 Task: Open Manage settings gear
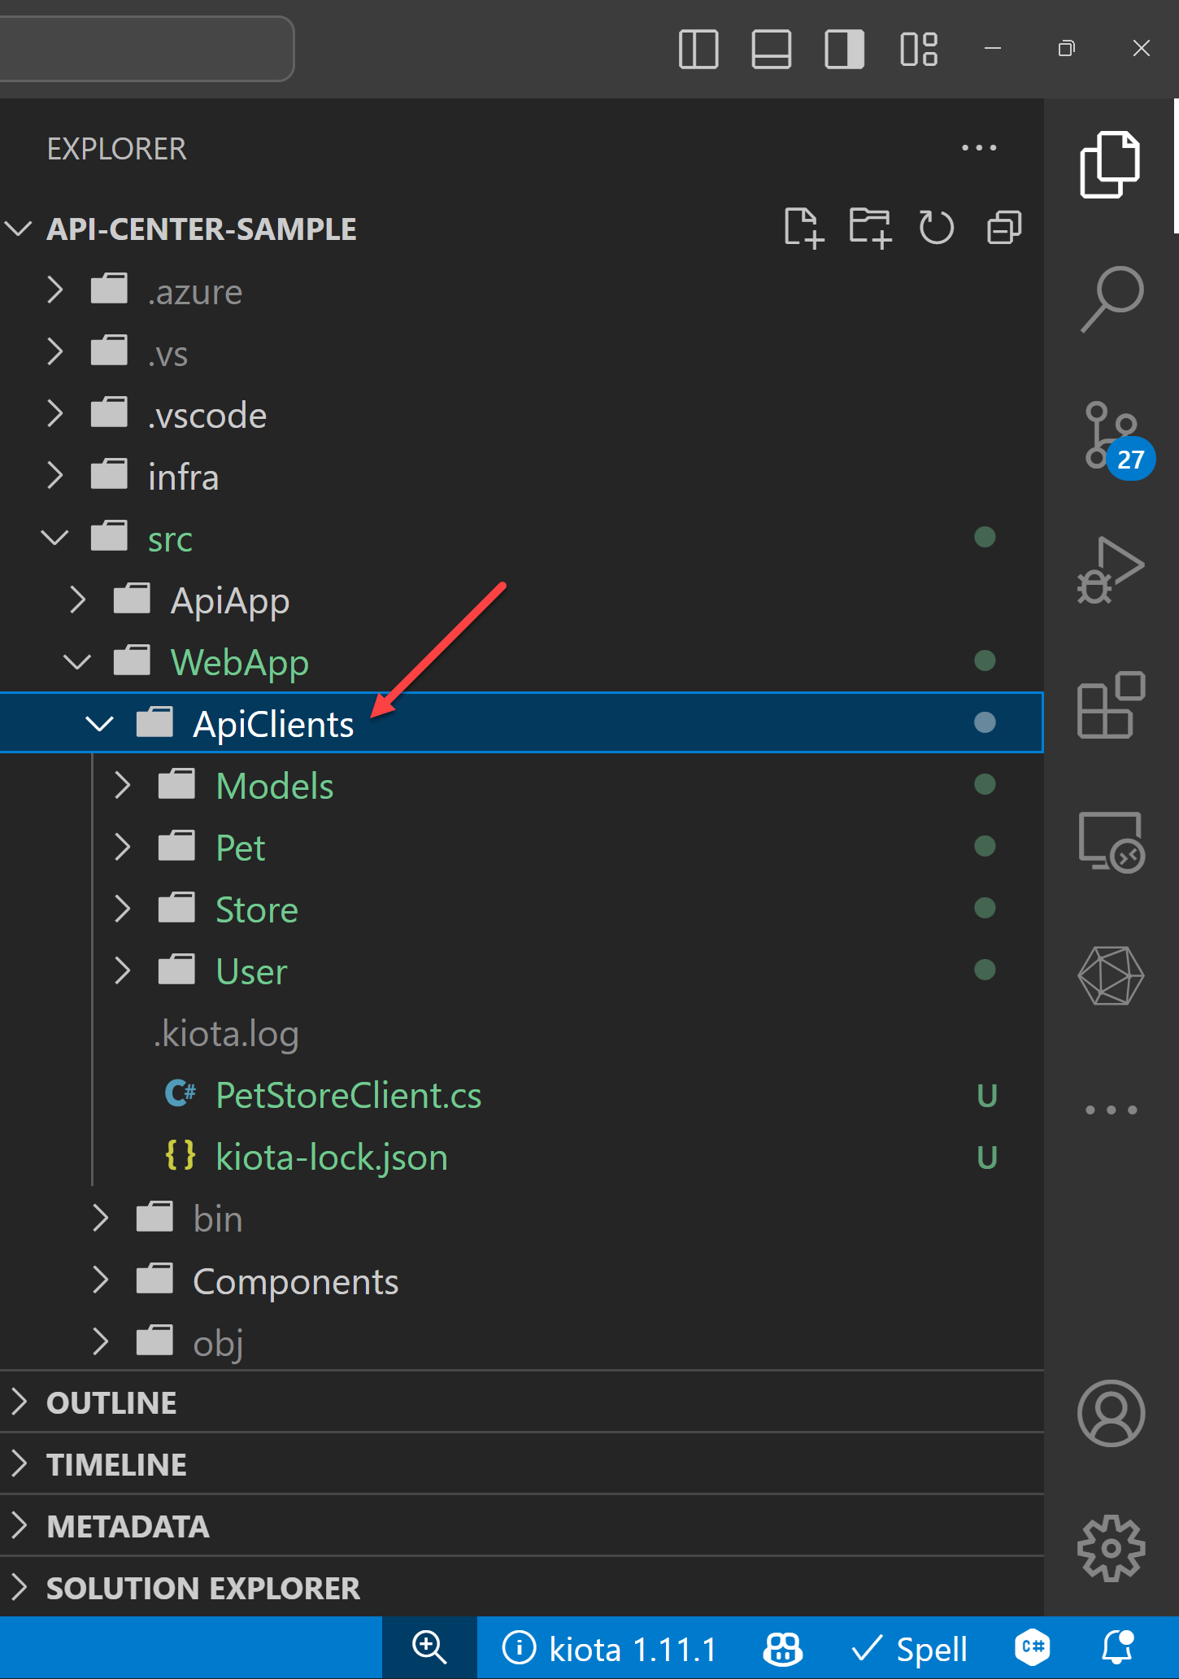tap(1111, 1548)
